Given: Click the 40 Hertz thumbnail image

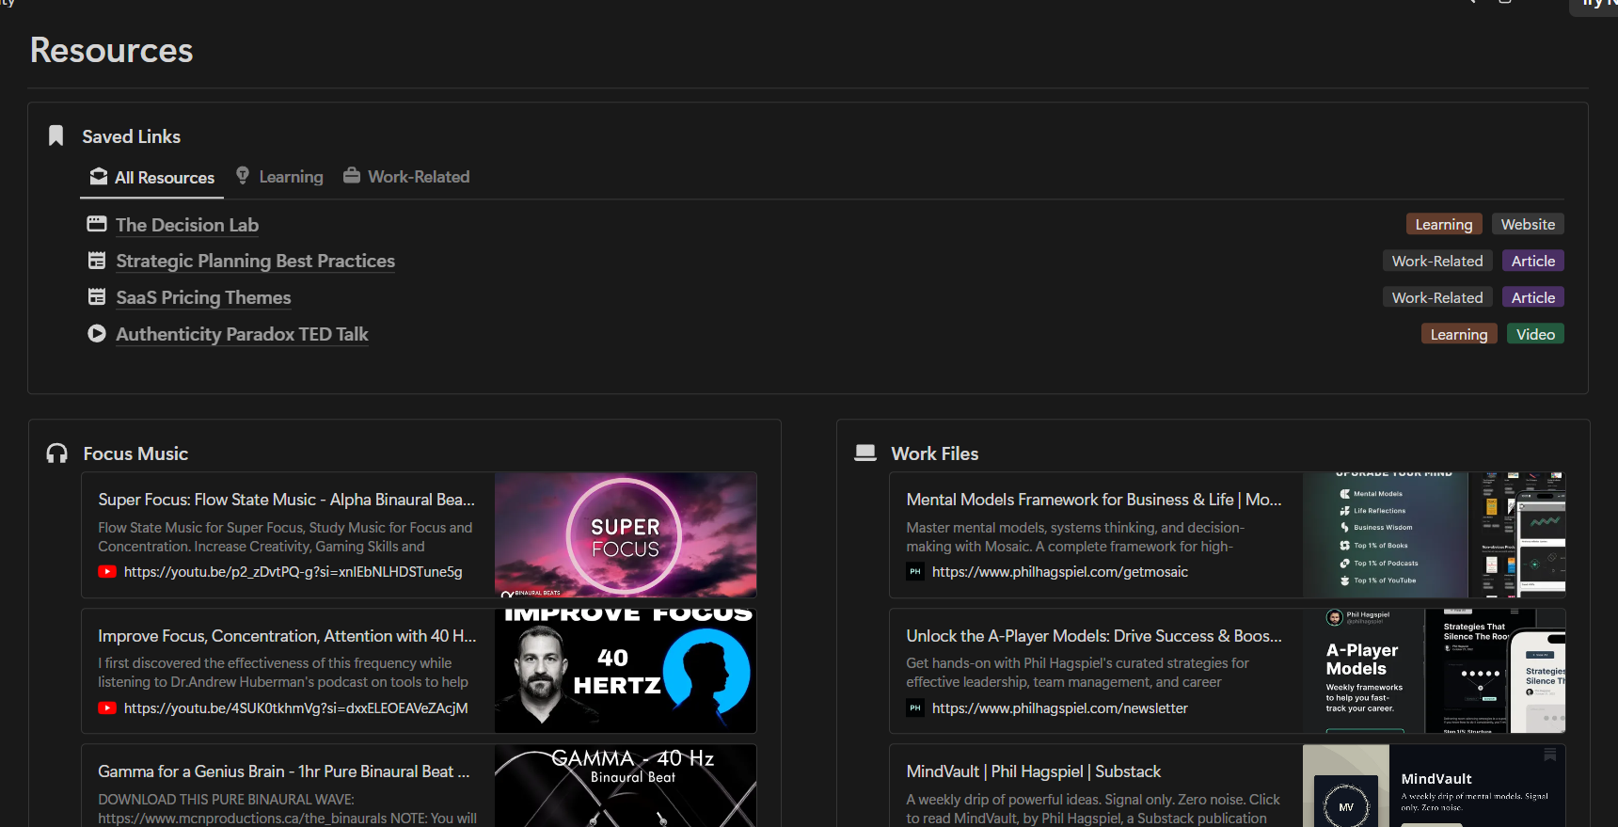Looking at the screenshot, I should click(x=626, y=671).
